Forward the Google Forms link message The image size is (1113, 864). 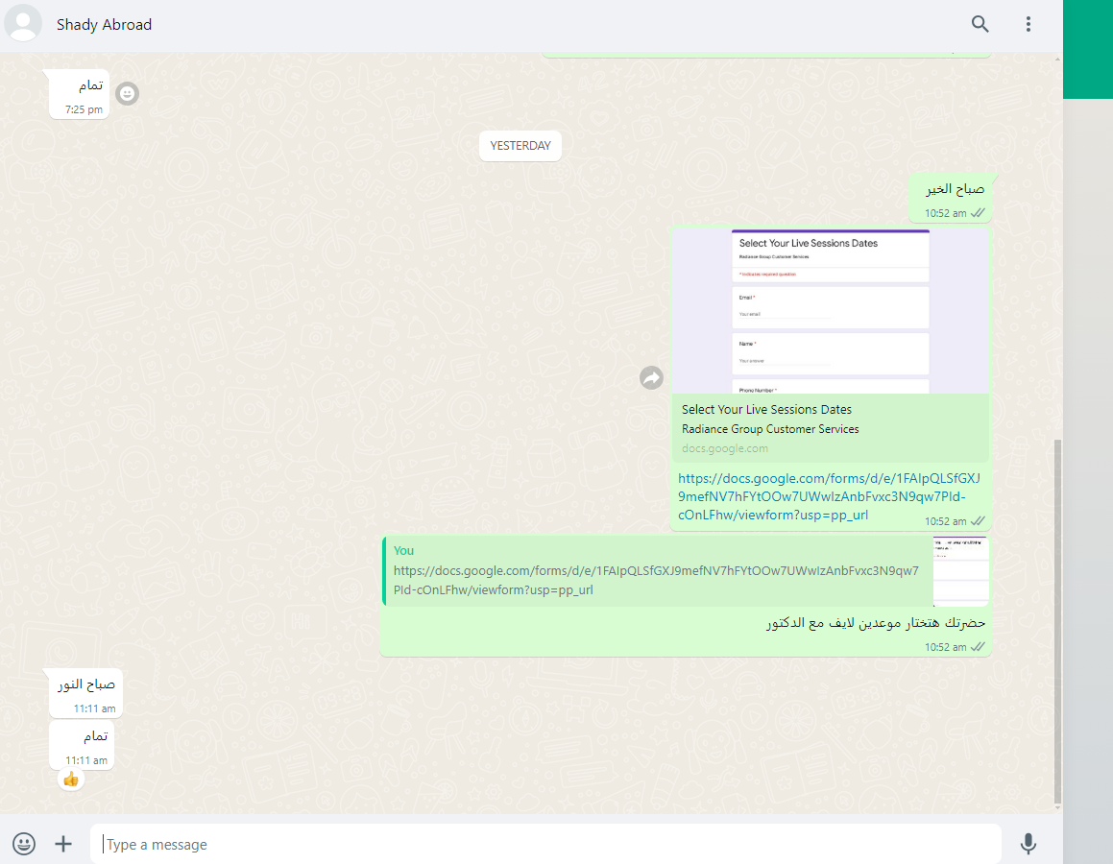coord(651,377)
